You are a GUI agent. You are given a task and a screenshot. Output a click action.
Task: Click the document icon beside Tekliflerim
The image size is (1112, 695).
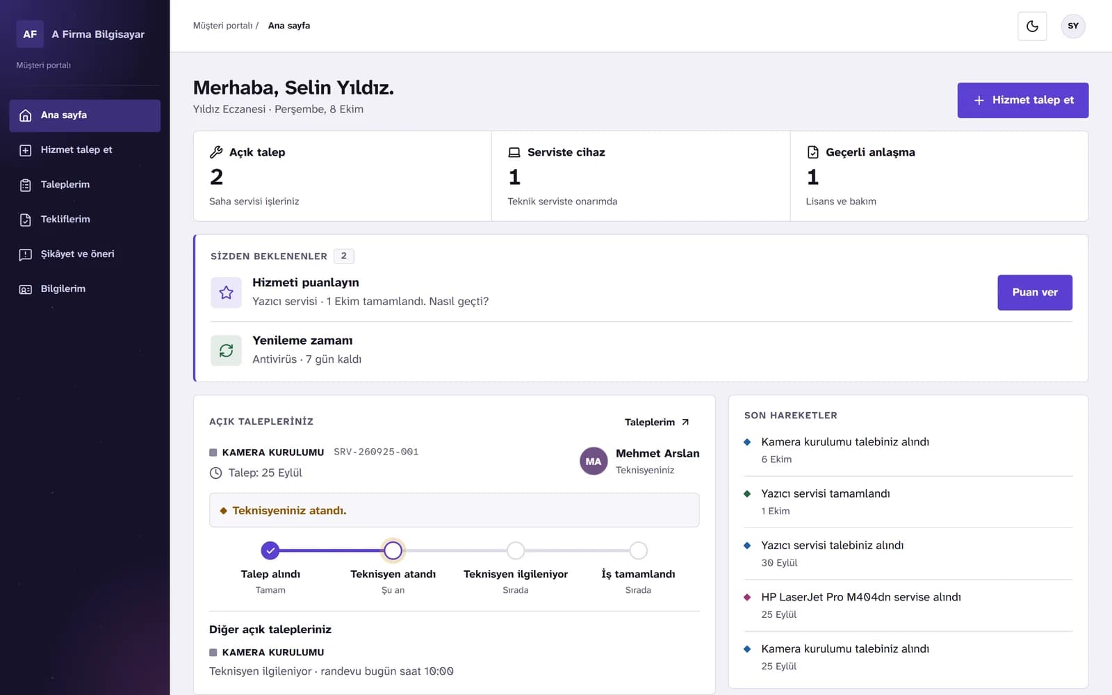click(26, 220)
